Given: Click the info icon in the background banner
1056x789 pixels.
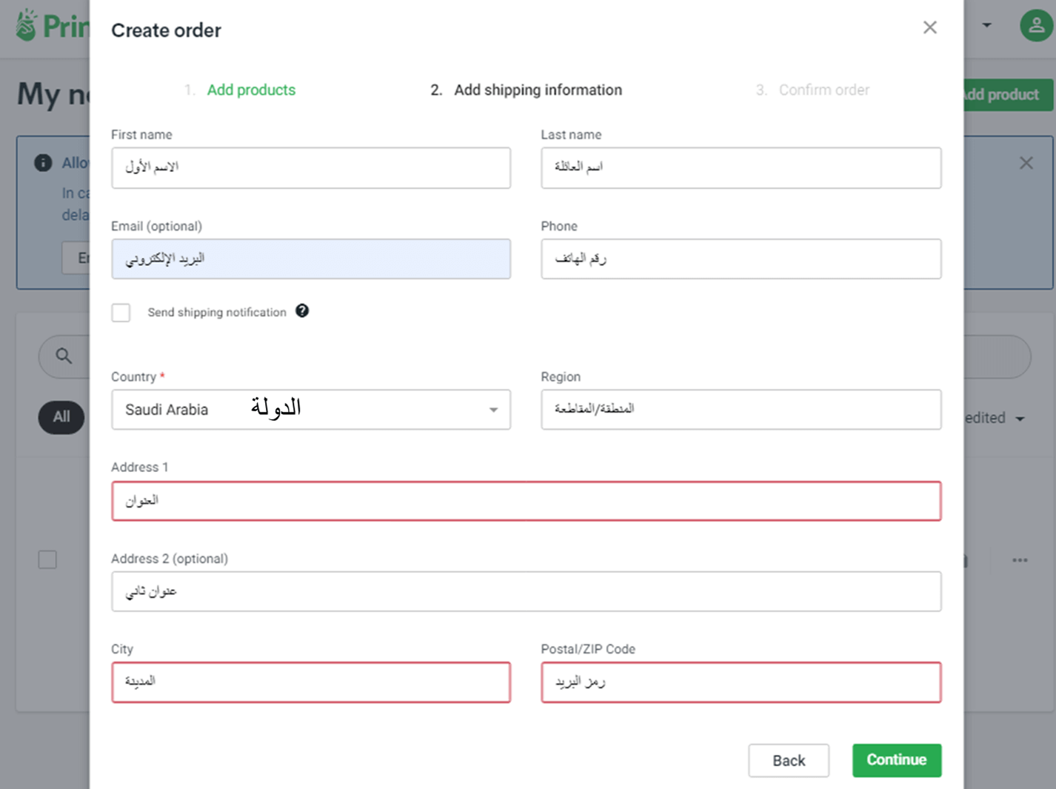Looking at the screenshot, I should click(43, 163).
